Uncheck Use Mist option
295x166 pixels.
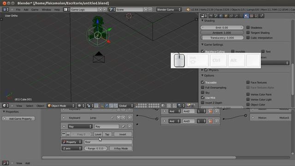203,97
